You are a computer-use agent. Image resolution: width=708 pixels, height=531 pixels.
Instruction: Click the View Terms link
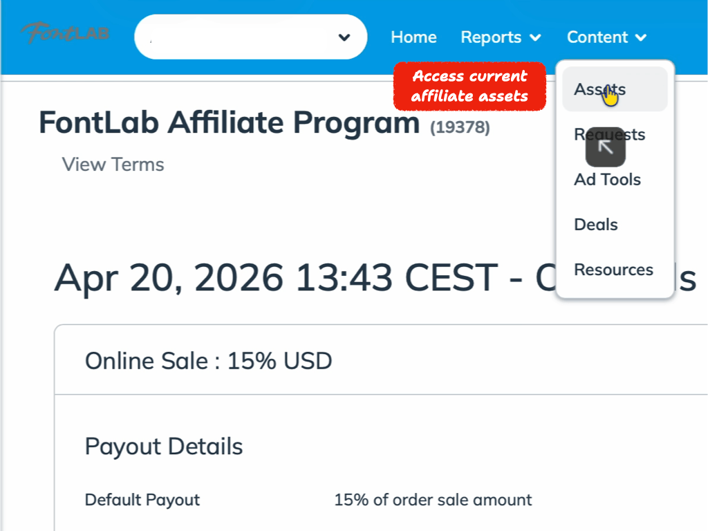(x=113, y=164)
